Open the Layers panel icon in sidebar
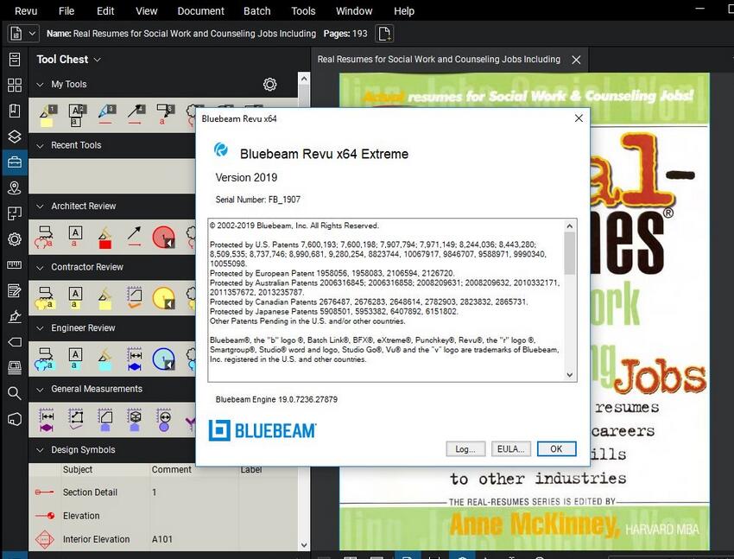Viewport: 734px width, 559px height. click(15, 137)
